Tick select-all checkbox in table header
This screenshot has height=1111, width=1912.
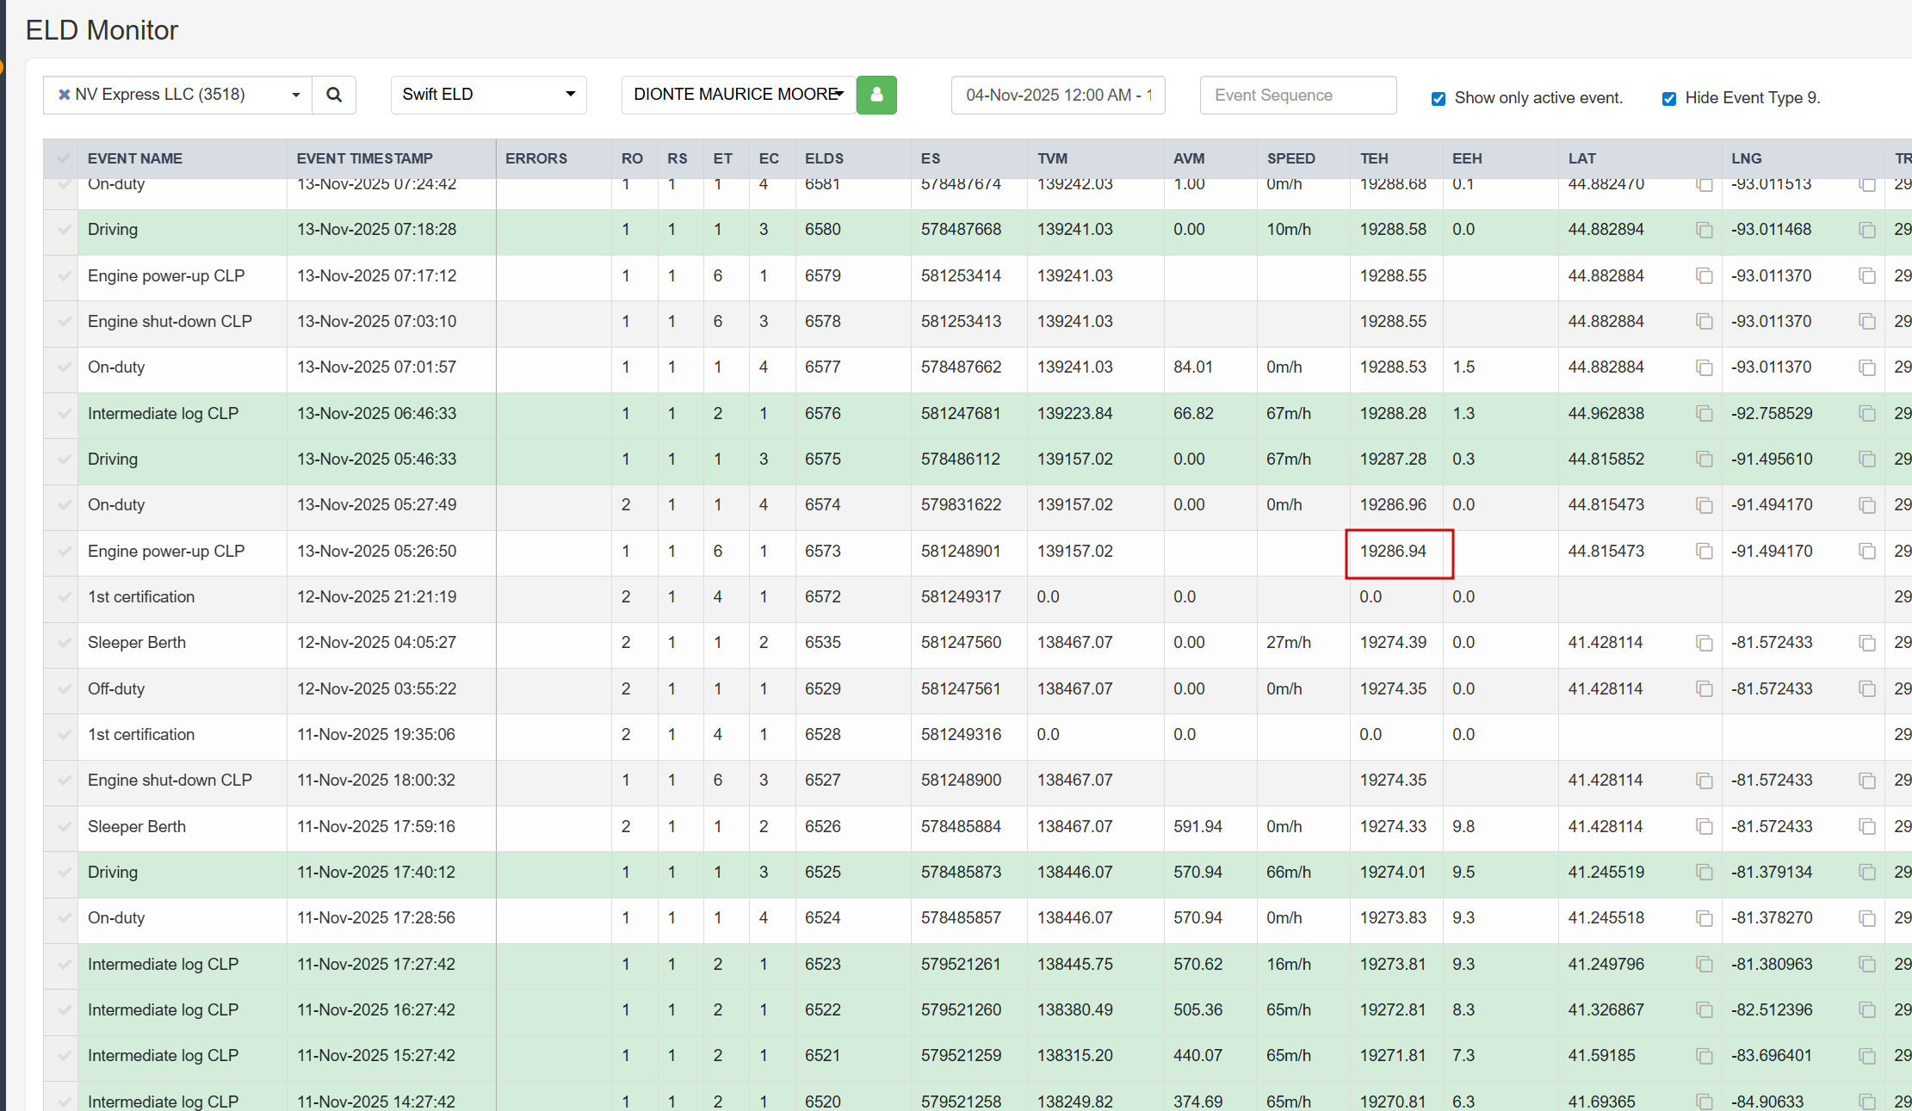tap(63, 158)
